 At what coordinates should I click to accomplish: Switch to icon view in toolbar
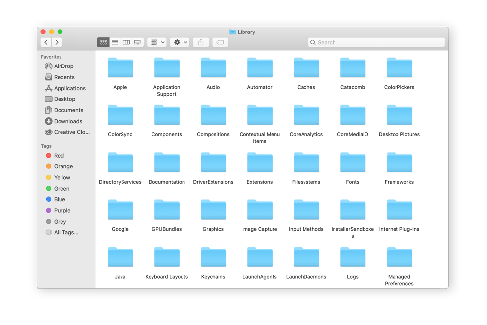(x=103, y=42)
